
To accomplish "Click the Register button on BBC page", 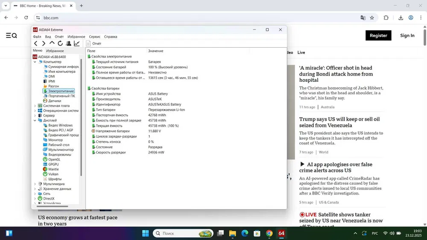I will [378, 35].
